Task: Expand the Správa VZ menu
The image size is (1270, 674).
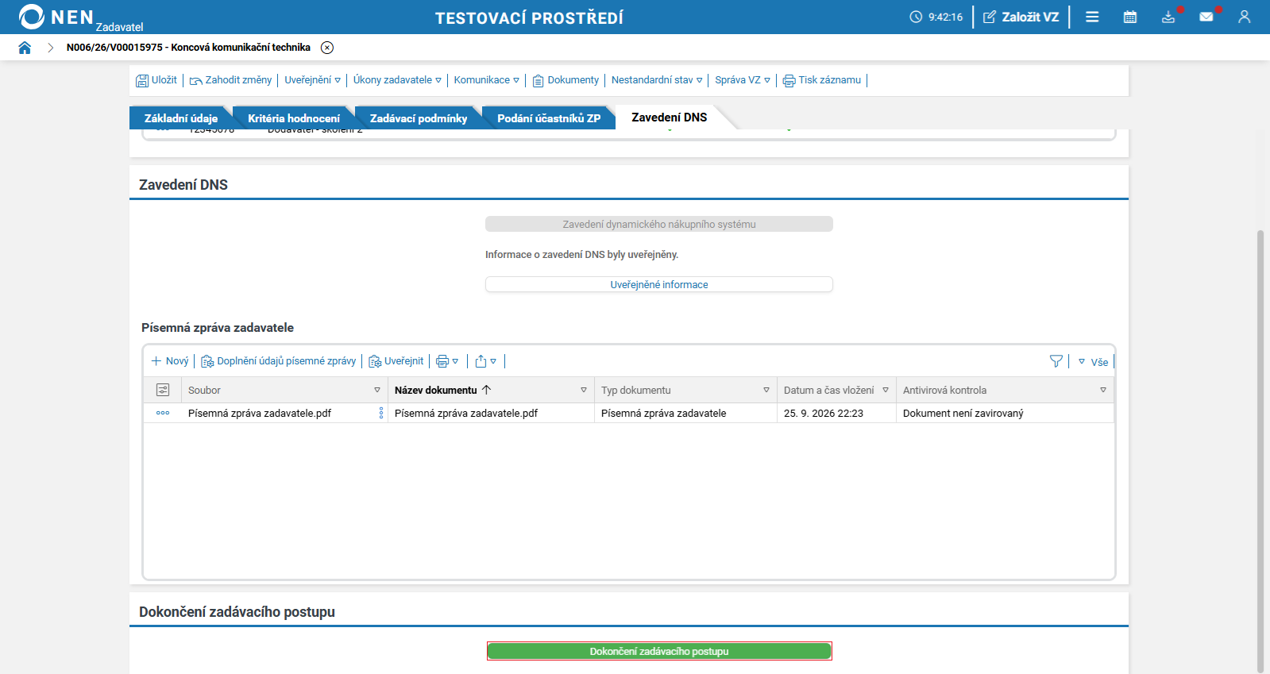Action: tap(743, 80)
